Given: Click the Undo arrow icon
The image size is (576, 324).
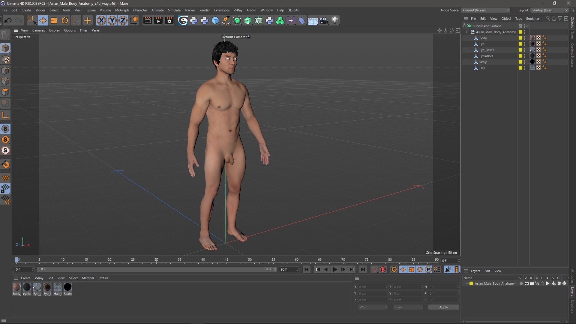Looking at the screenshot, I should point(8,20).
